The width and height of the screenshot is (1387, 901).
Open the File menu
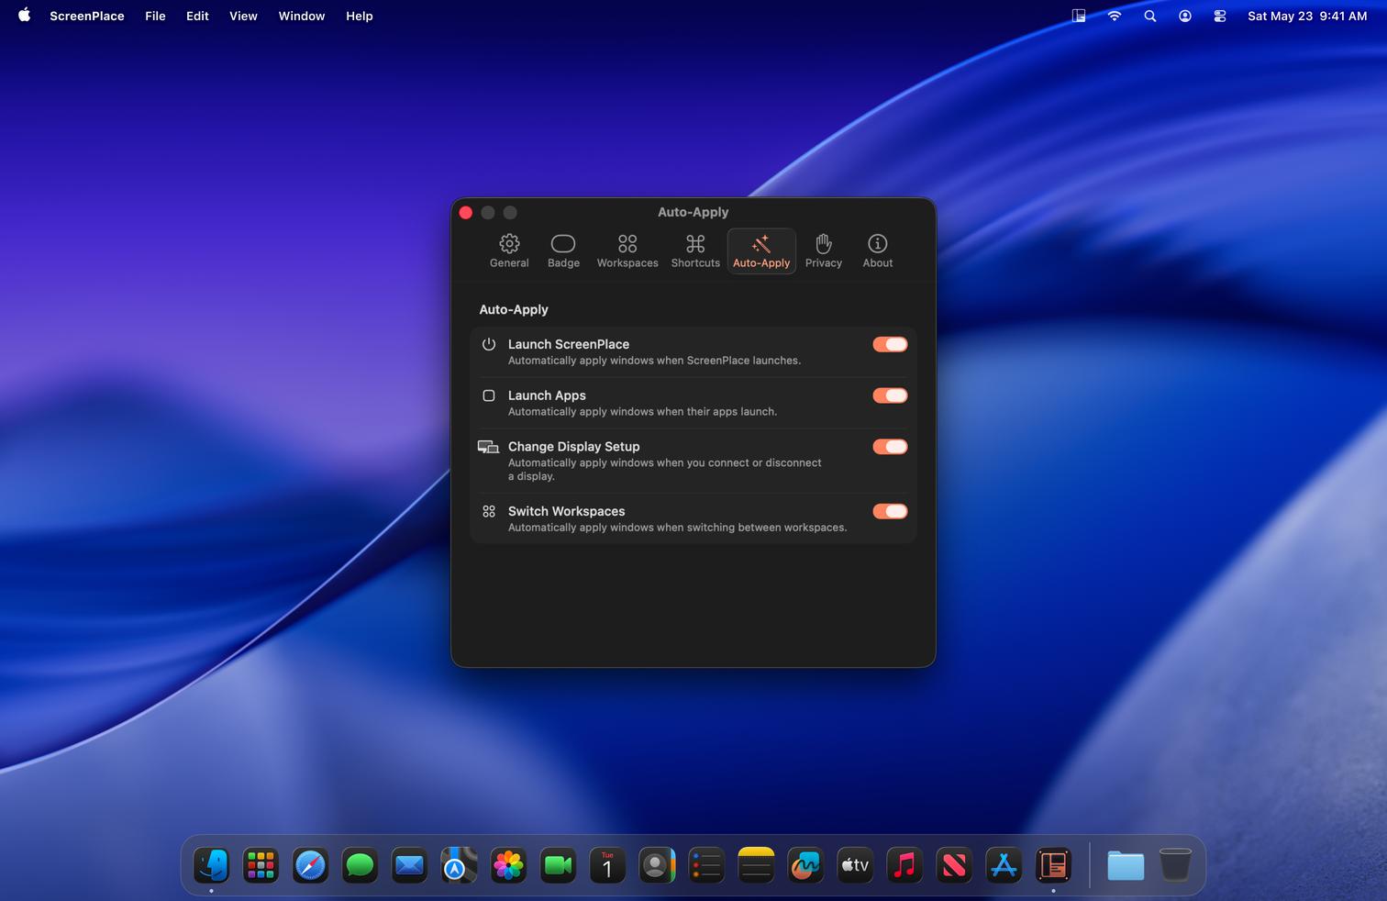(x=155, y=16)
